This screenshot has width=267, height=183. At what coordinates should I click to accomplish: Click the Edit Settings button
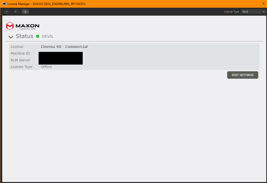point(243,75)
